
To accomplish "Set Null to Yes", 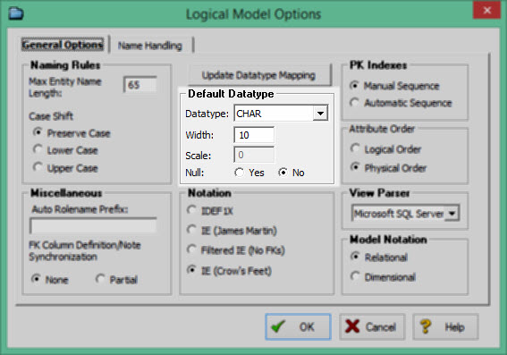I will [x=240, y=173].
